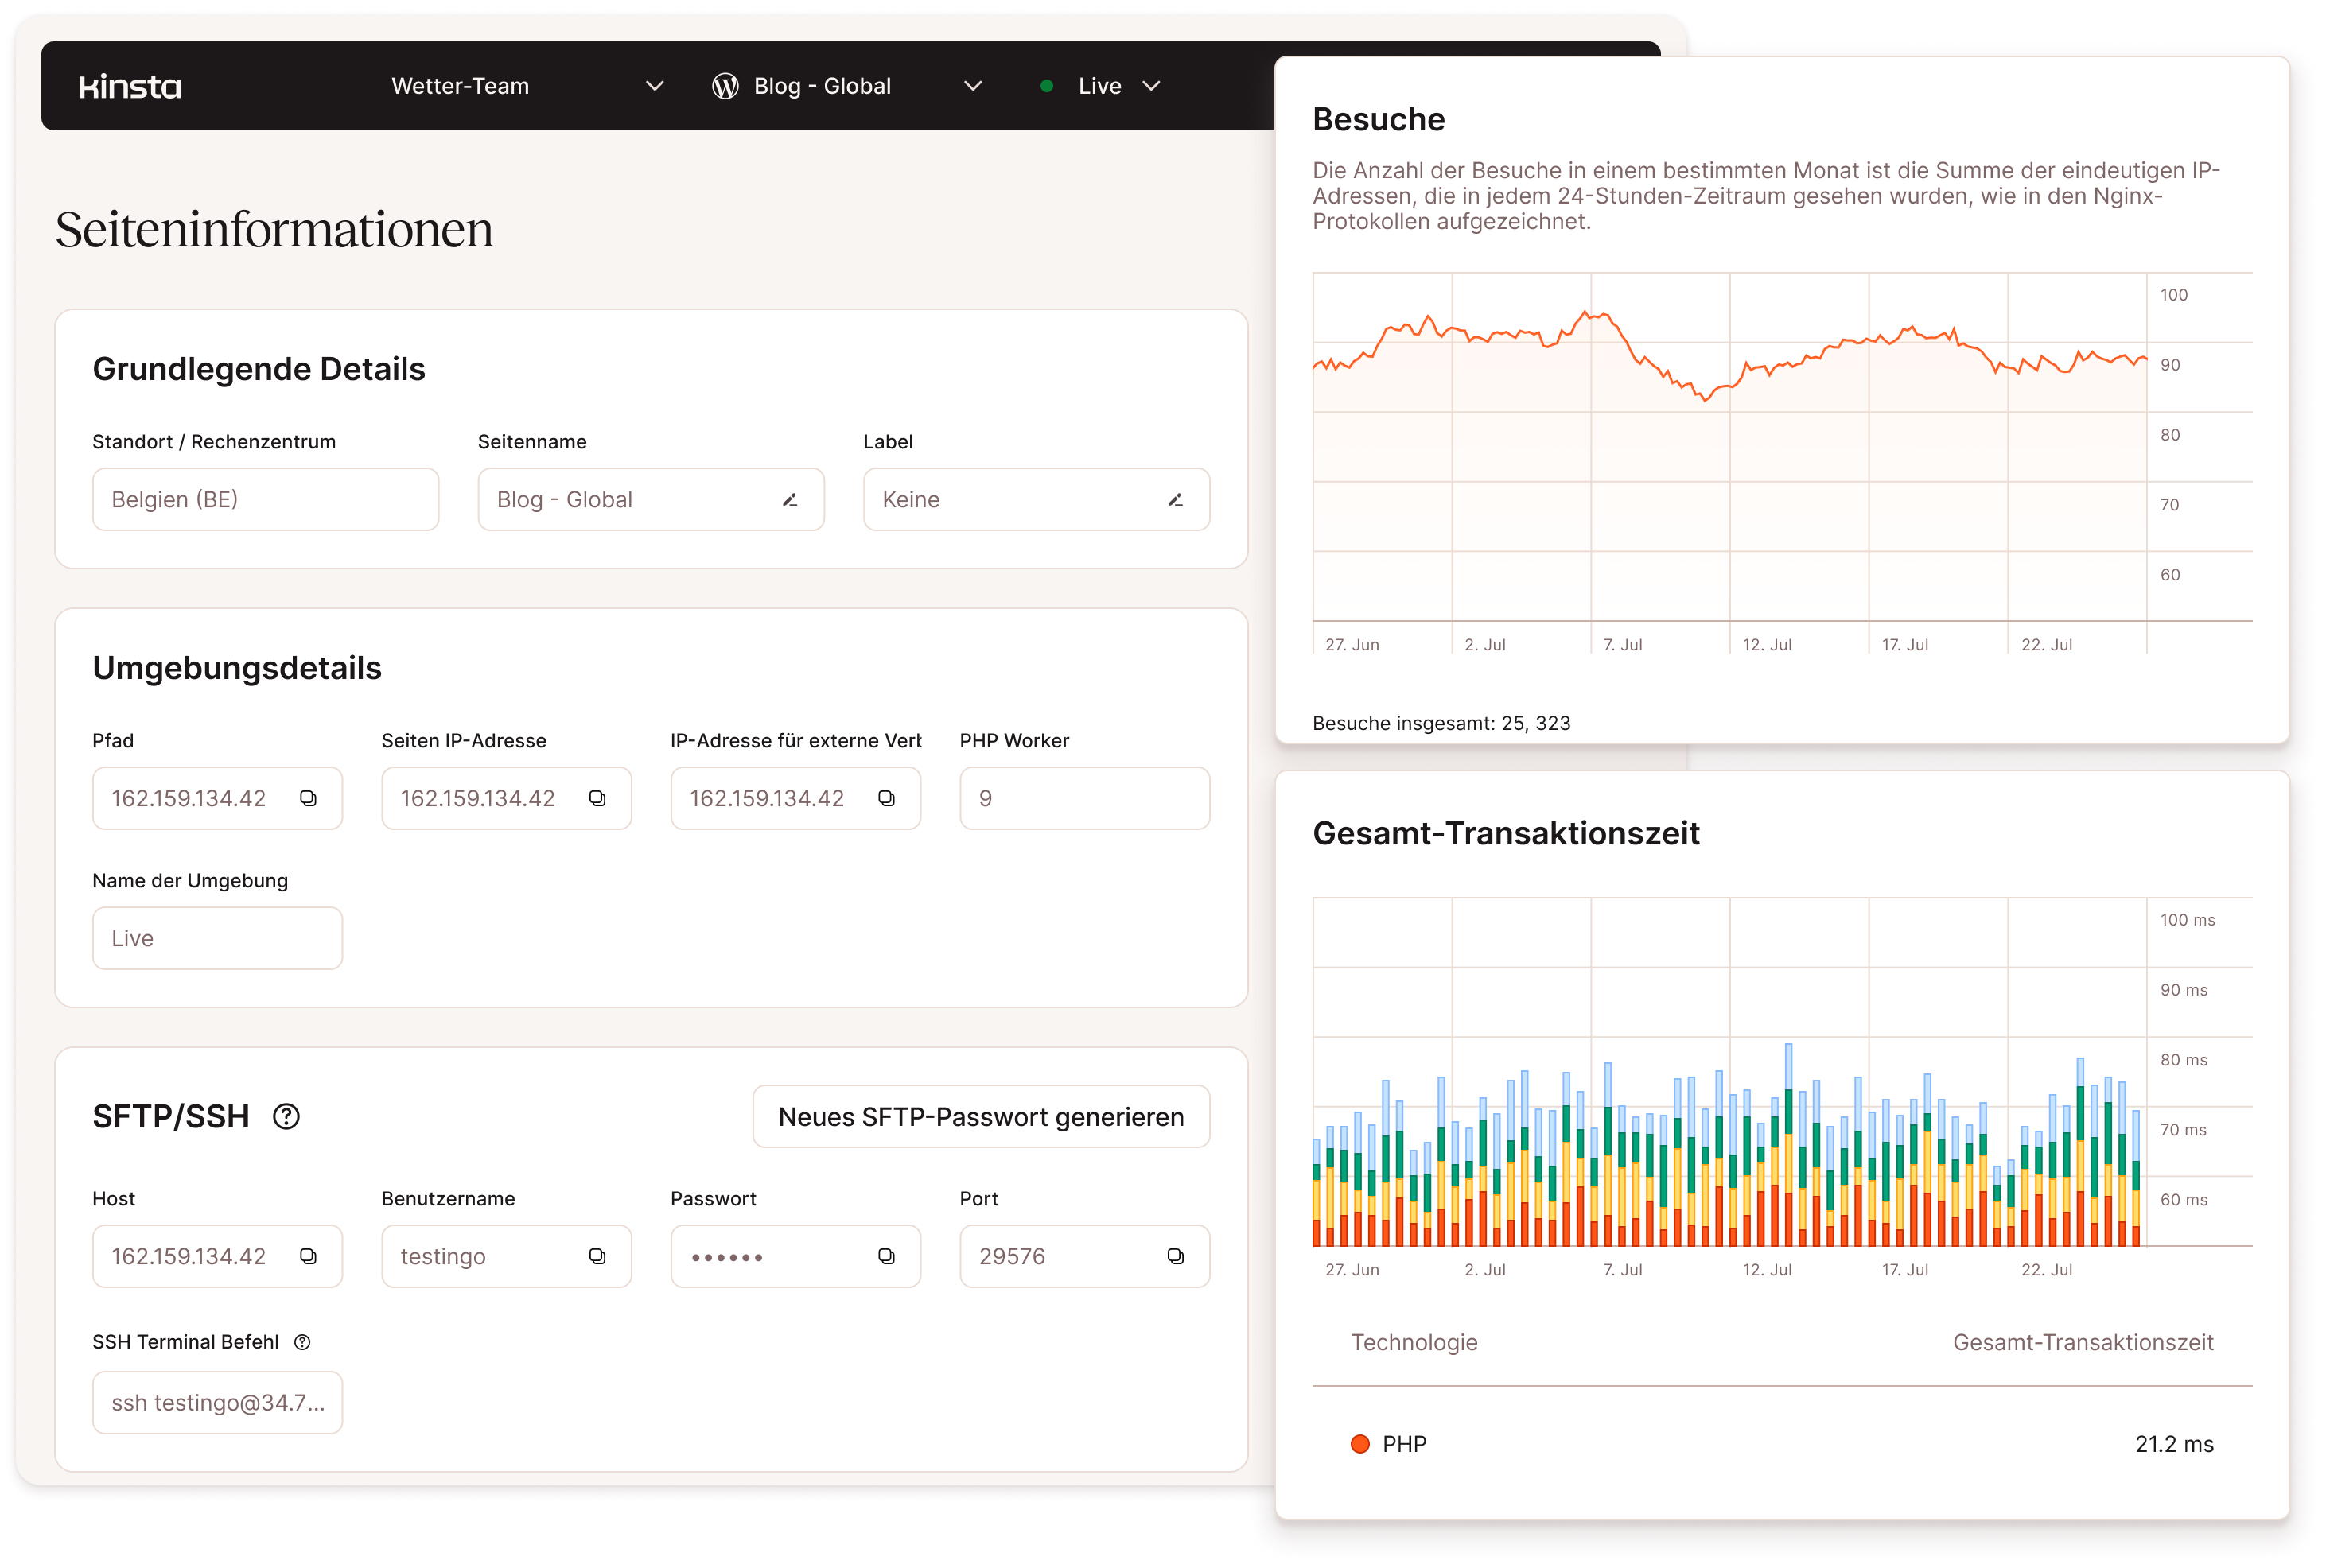Open the SFTP/SSH help tooltip
2326x1568 pixels.
tap(286, 1116)
